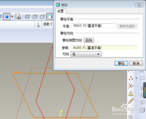Click the FRONT datum plane label
Screen dimensions: 146x119
(x=16, y=73)
